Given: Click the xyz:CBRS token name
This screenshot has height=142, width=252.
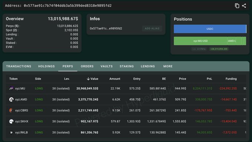Looking at the screenshot, I should [21, 111].
